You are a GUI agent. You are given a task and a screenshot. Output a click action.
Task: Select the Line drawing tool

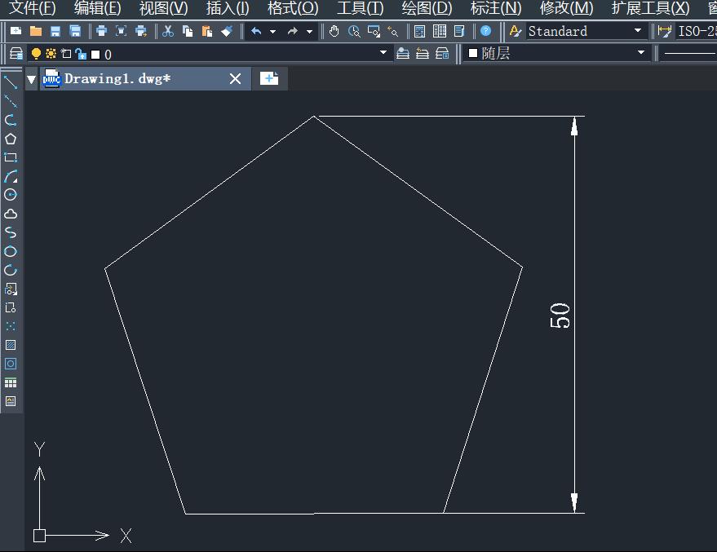click(x=11, y=82)
